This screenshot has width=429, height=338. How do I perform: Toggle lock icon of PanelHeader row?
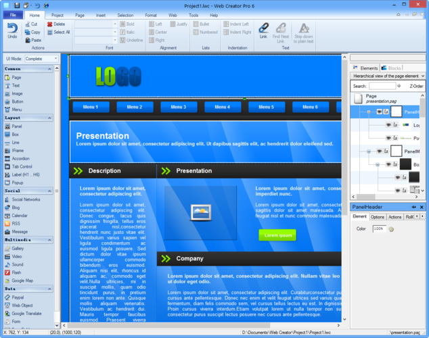click(x=386, y=112)
